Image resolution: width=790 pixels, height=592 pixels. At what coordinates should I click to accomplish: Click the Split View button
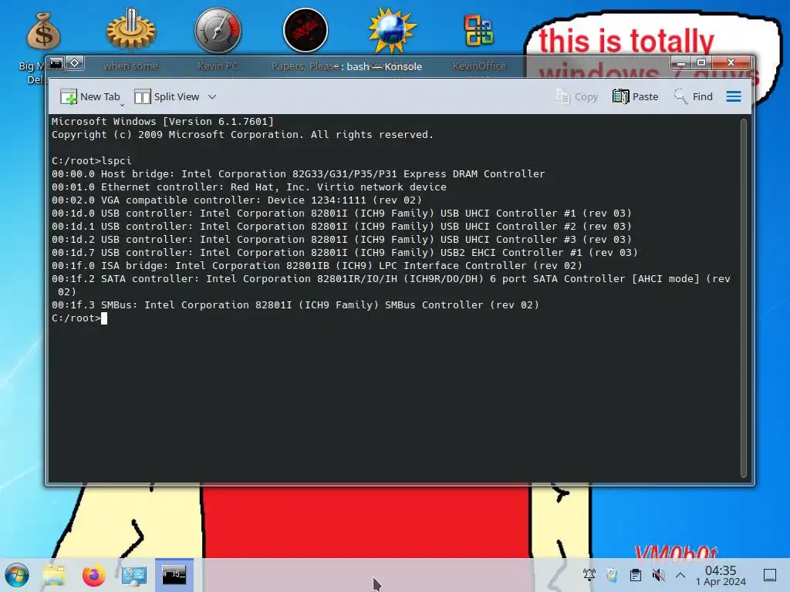pyautogui.click(x=167, y=96)
